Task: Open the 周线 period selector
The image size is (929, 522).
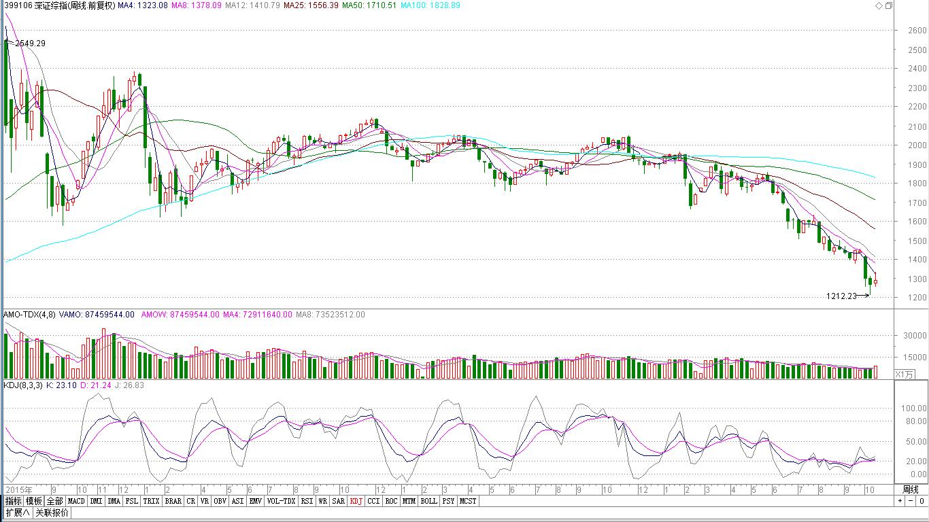Action: click(x=910, y=489)
